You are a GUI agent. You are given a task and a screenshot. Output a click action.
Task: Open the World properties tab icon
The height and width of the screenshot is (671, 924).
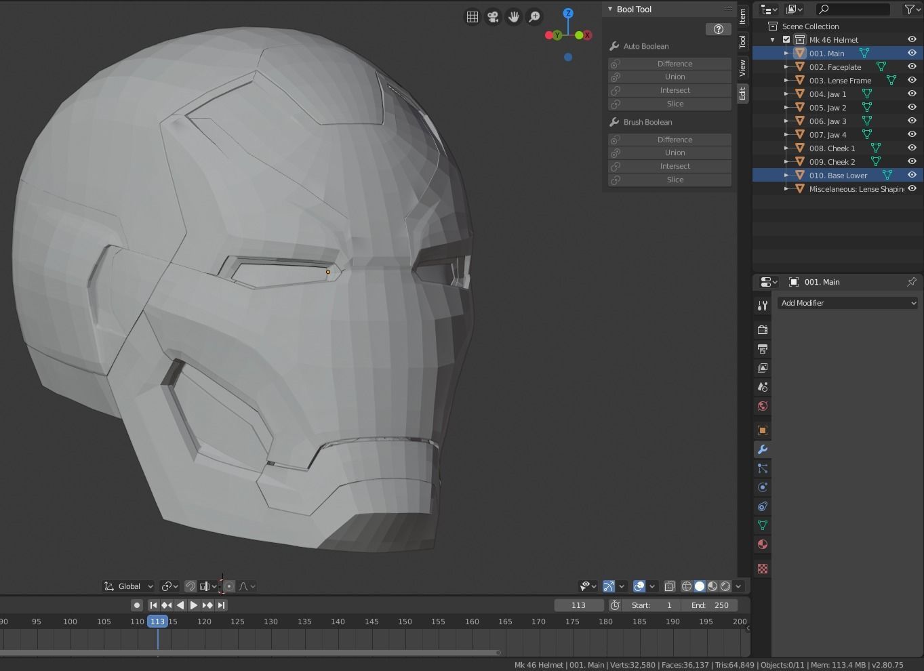(763, 406)
